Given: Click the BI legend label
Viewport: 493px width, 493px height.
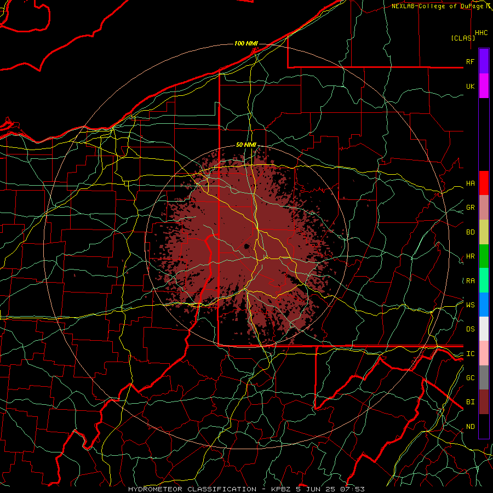Looking at the screenshot, I should pyautogui.click(x=470, y=402).
